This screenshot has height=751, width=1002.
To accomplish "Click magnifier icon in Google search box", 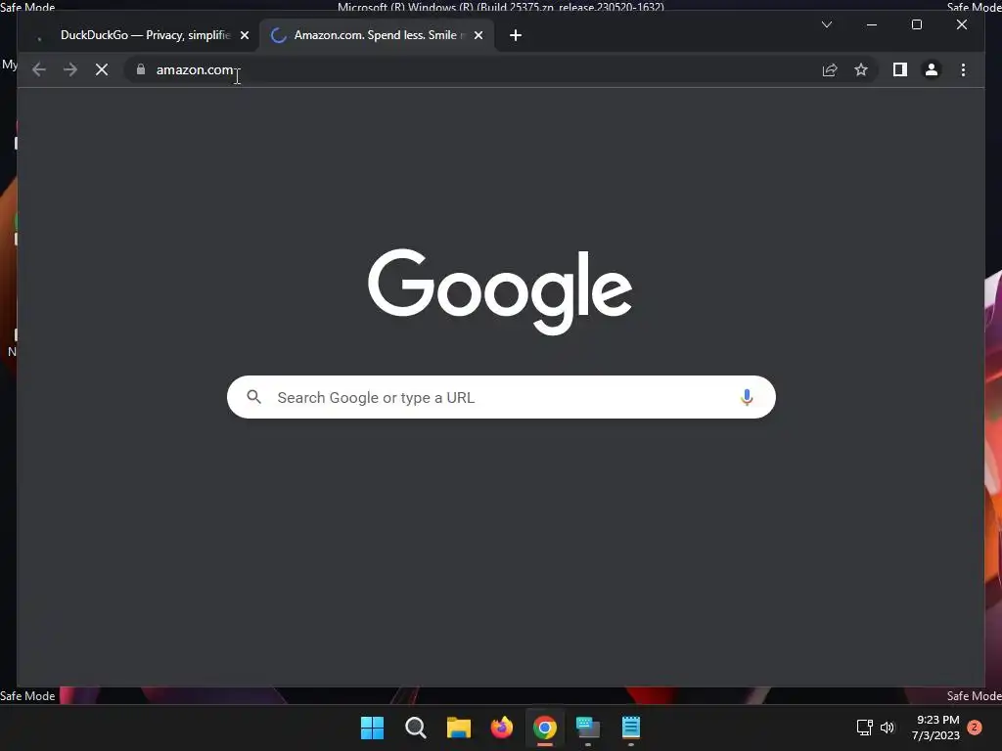I will tap(253, 397).
